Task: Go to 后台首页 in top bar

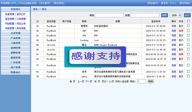Action: coord(45,3)
